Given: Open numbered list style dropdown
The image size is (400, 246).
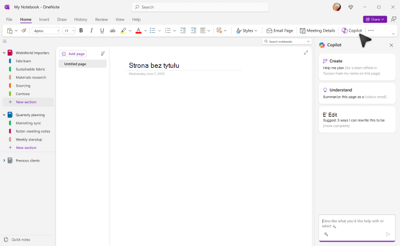Looking at the screenshot, I should click(174, 31).
